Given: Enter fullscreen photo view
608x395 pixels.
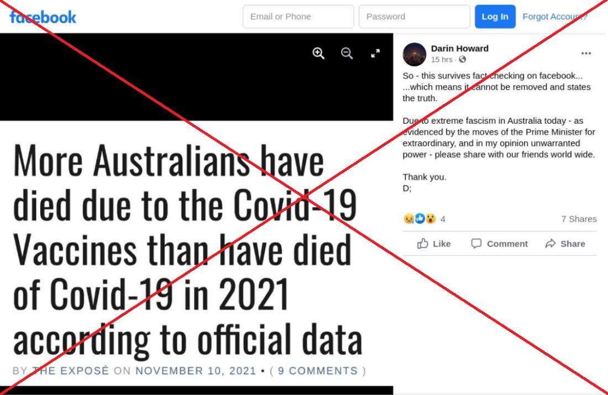Looking at the screenshot, I should (375, 53).
